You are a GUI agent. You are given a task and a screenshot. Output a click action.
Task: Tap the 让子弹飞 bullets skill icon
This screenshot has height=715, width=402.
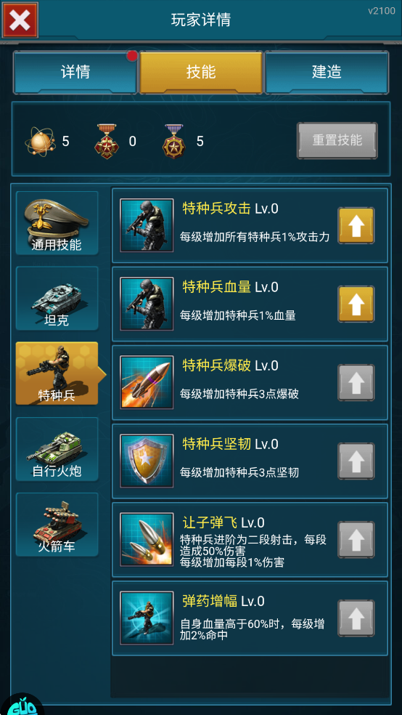pos(147,539)
